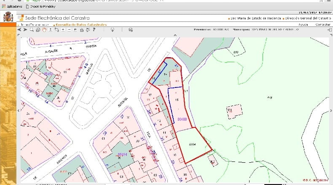Open the Aplicaciones apps bookmark
The height and width of the screenshot is (185, 333).
pyautogui.click(x=12, y=6)
